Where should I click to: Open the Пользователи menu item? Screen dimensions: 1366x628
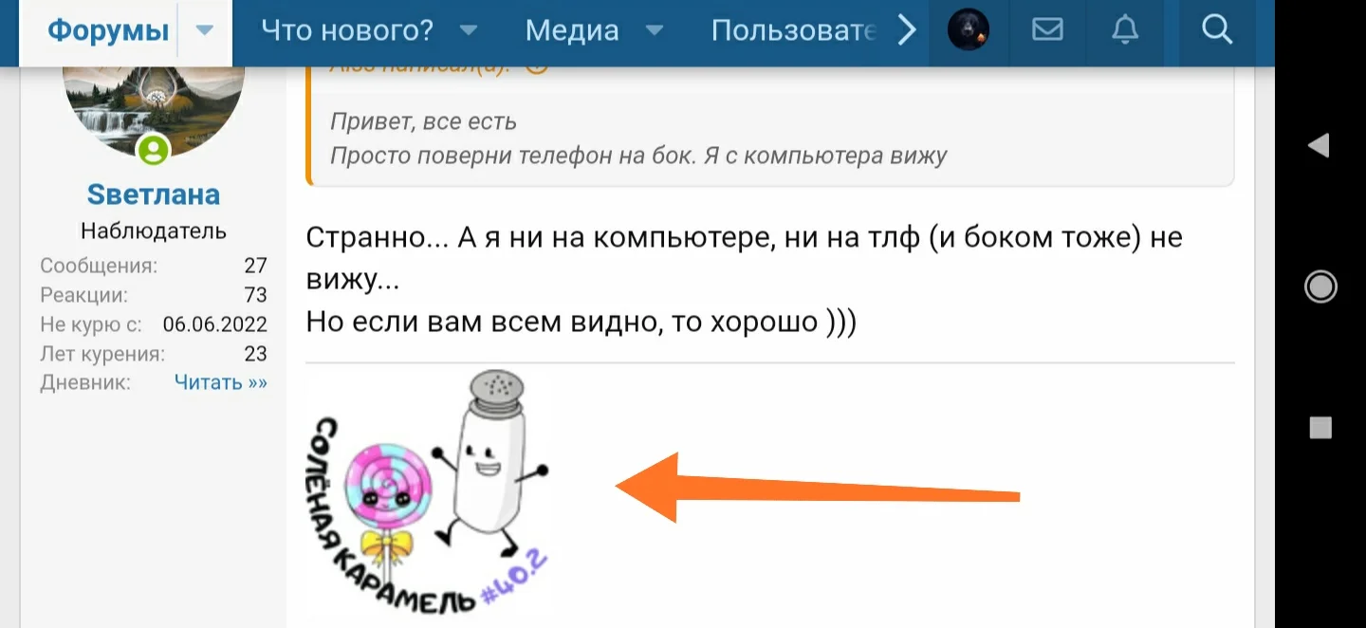click(793, 30)
